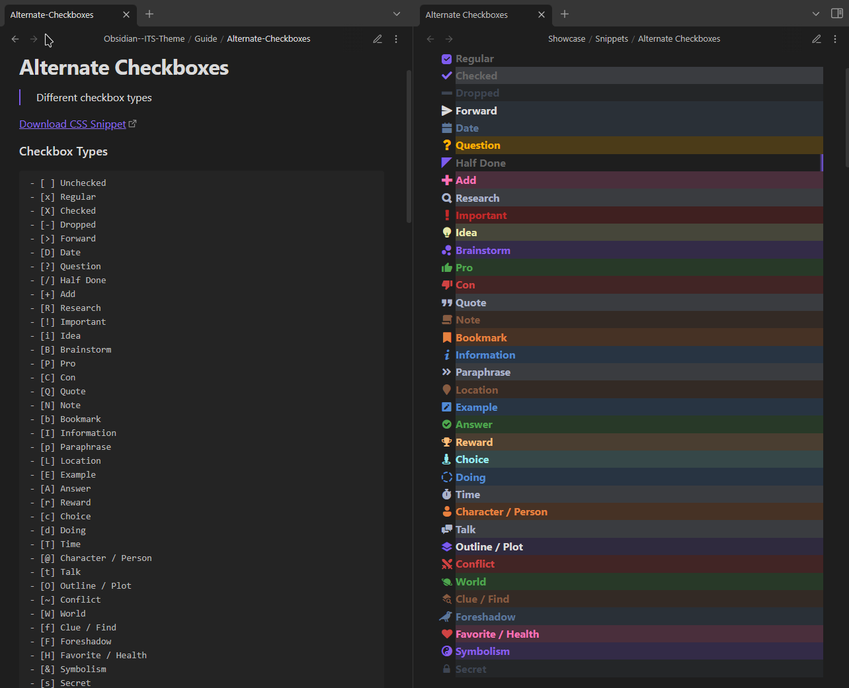Click the Clue / Find icon
Viewport: 849px width, 688px height.
coord(447,599)
